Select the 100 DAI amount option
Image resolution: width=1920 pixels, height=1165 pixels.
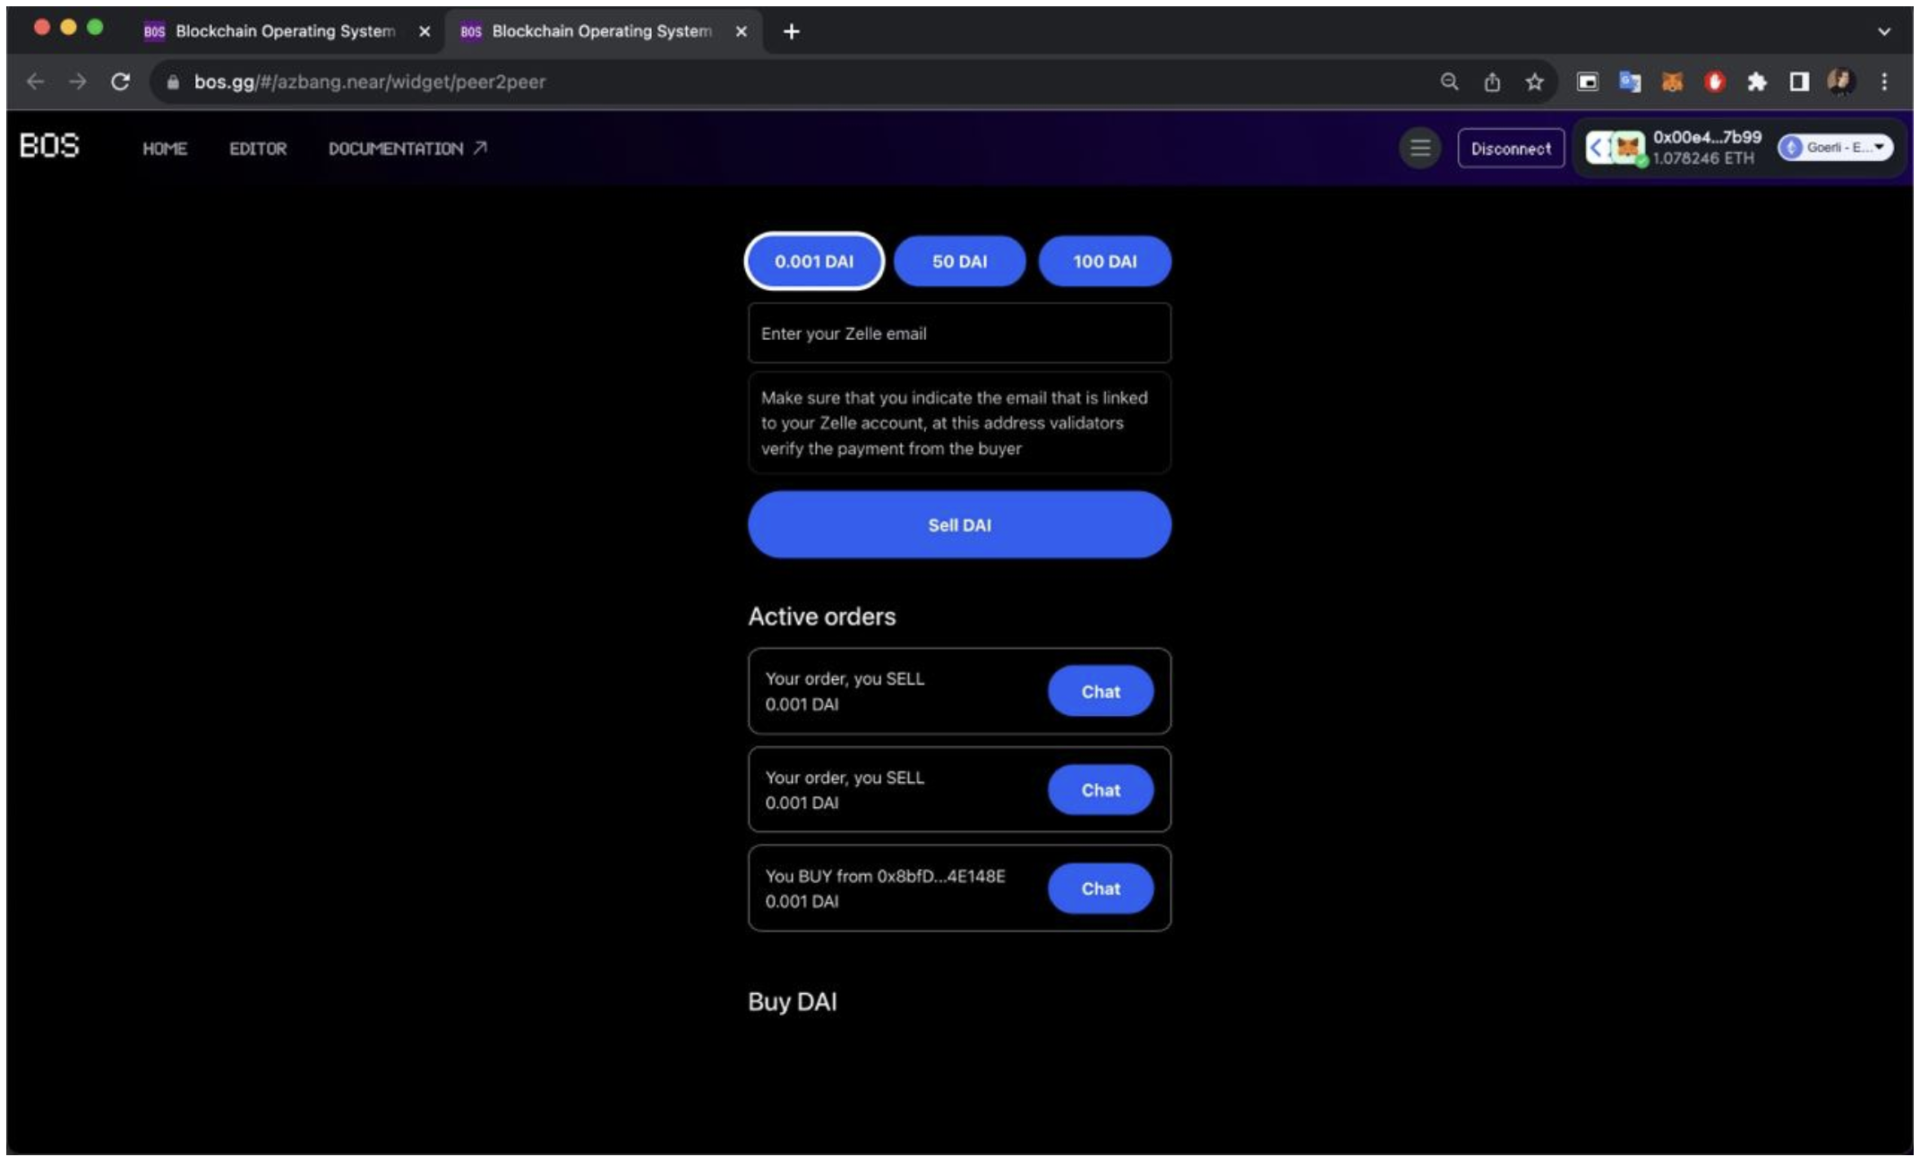click(x=1104, y=261)
